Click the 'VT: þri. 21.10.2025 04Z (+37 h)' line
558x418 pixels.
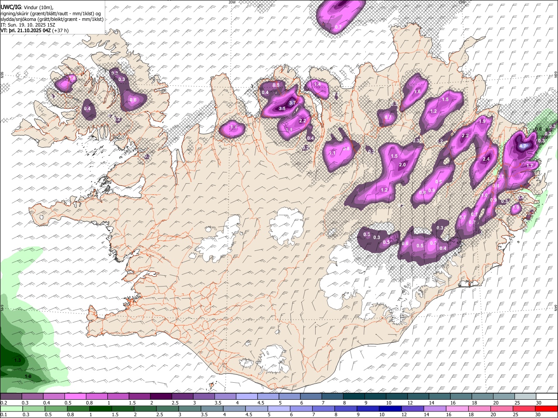point(34,30)
